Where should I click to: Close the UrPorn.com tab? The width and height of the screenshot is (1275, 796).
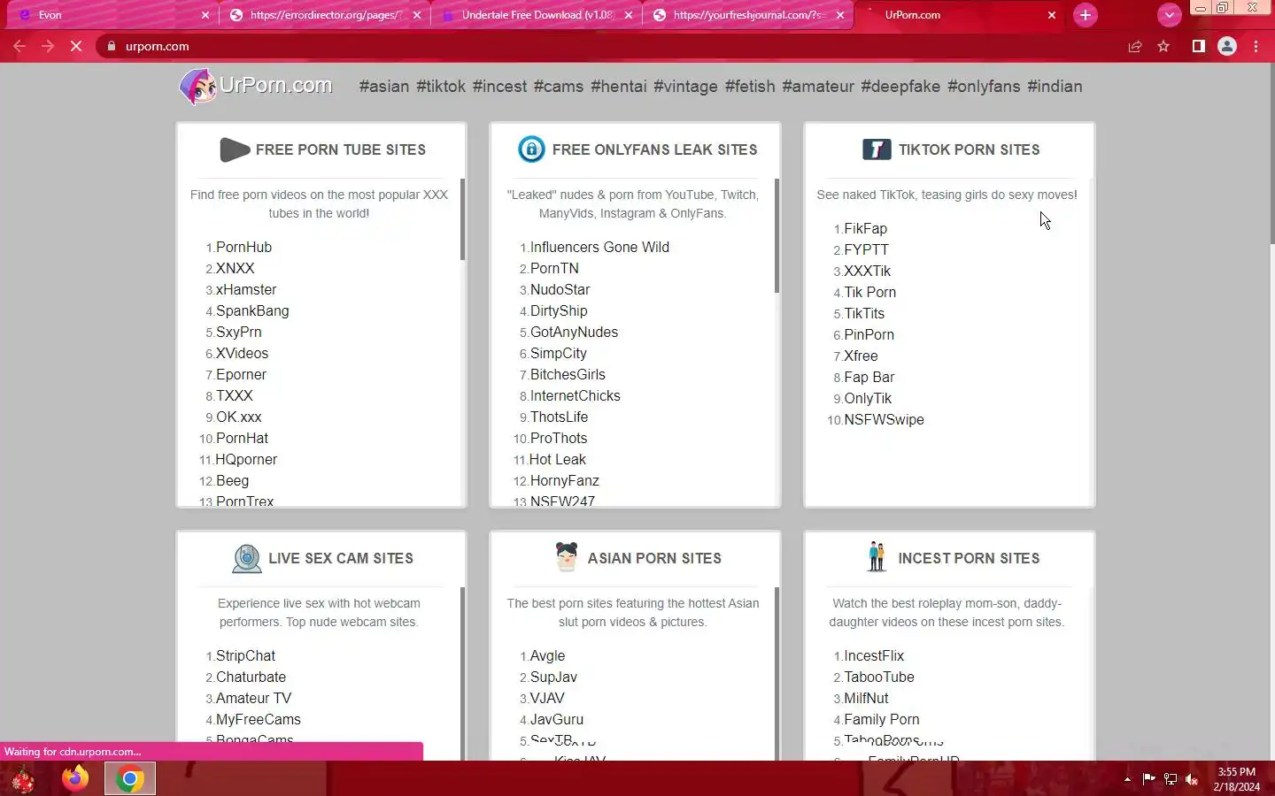pos(1052,15)
